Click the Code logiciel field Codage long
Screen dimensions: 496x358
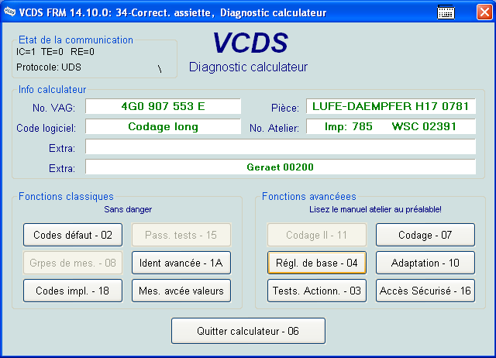click(163, 126)
